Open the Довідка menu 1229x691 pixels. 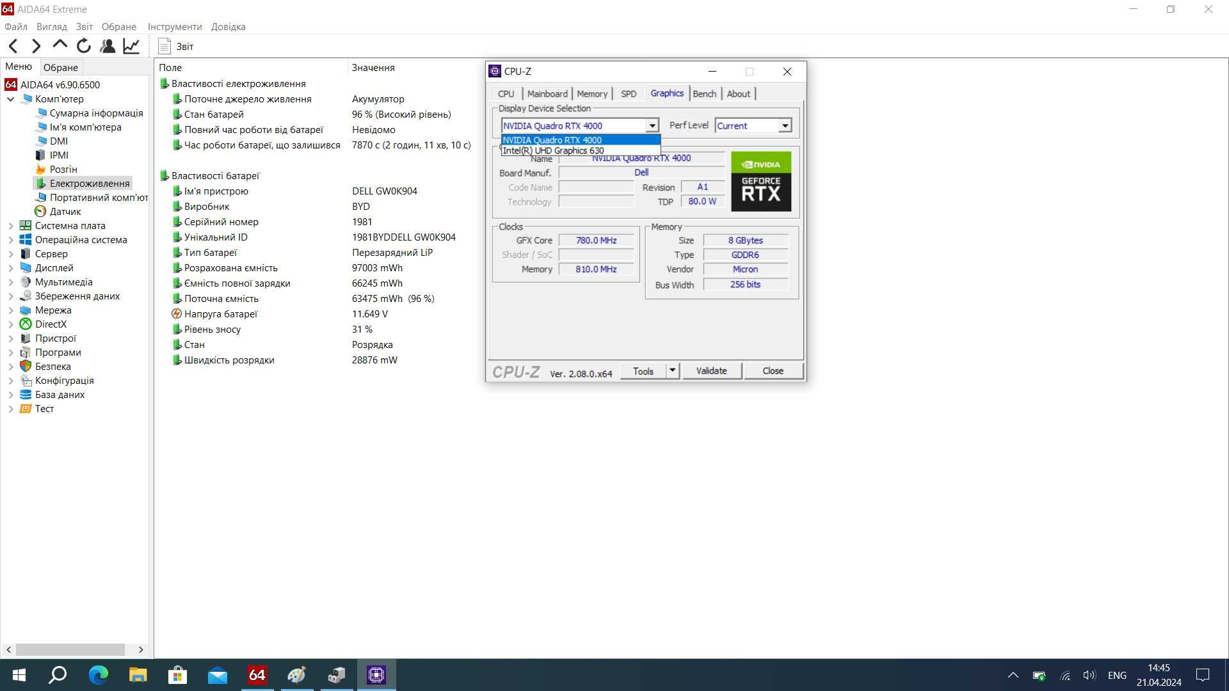click(229, 27)
